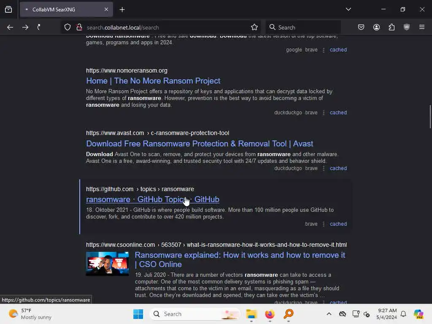Screen dimensions: 432x324
Task: Open the uBlock Origin toolbar icon
Action: point(407,27)
